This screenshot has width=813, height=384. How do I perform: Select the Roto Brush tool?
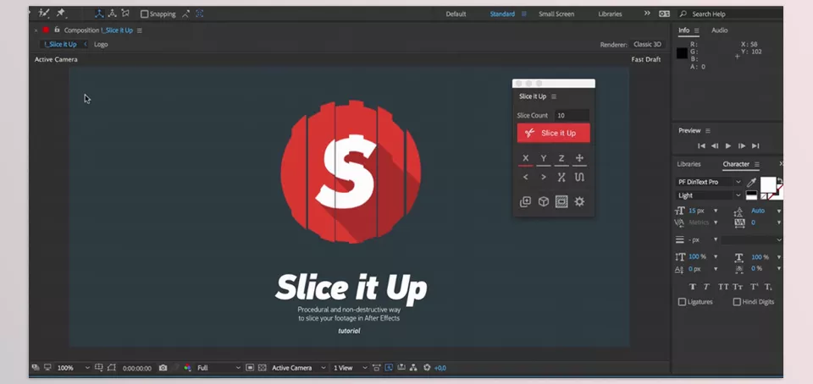pyautogui.click(x=44, y=14)
